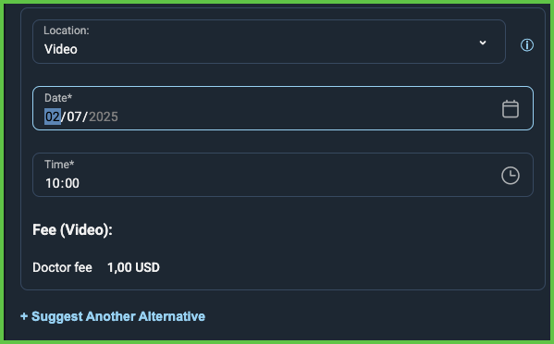This screenshot has width=554, height=344.
Task: Click the 1,00 USD fee amount
Action: [x=133, y=268]
